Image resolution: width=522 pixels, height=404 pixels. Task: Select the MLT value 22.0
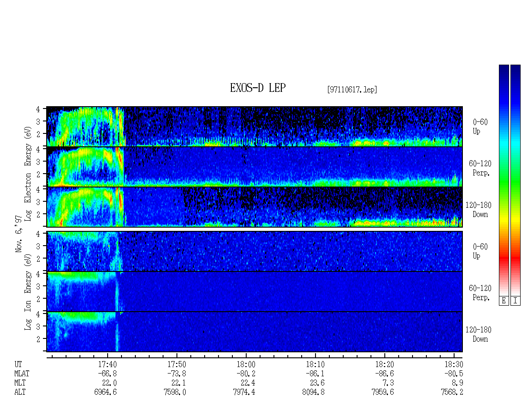pos(109,383)
